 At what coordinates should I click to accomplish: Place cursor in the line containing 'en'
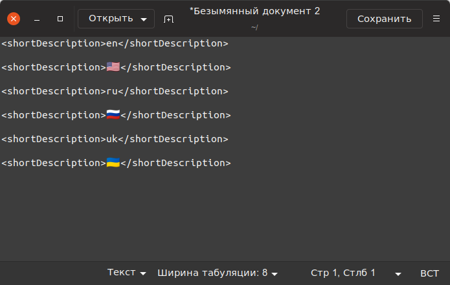[x=115, y=43]
